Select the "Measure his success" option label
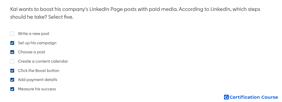The height and width of the screenshot is (102, 282). click(37, 89)
